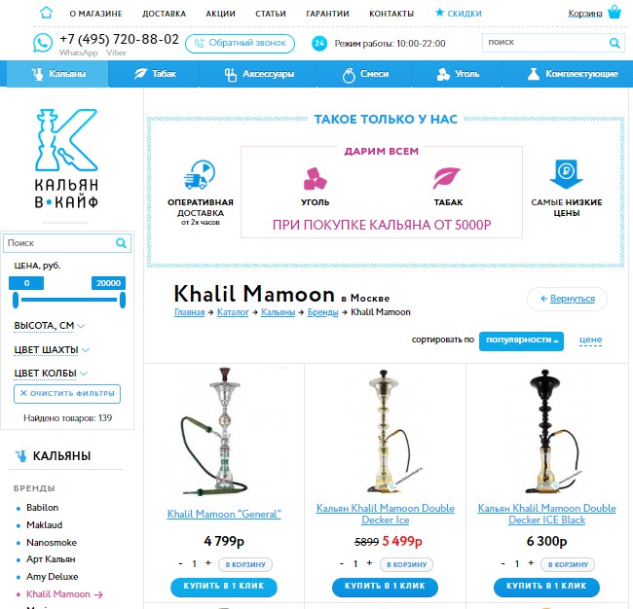Click the header search magnifier icon

tap(614, 43)
